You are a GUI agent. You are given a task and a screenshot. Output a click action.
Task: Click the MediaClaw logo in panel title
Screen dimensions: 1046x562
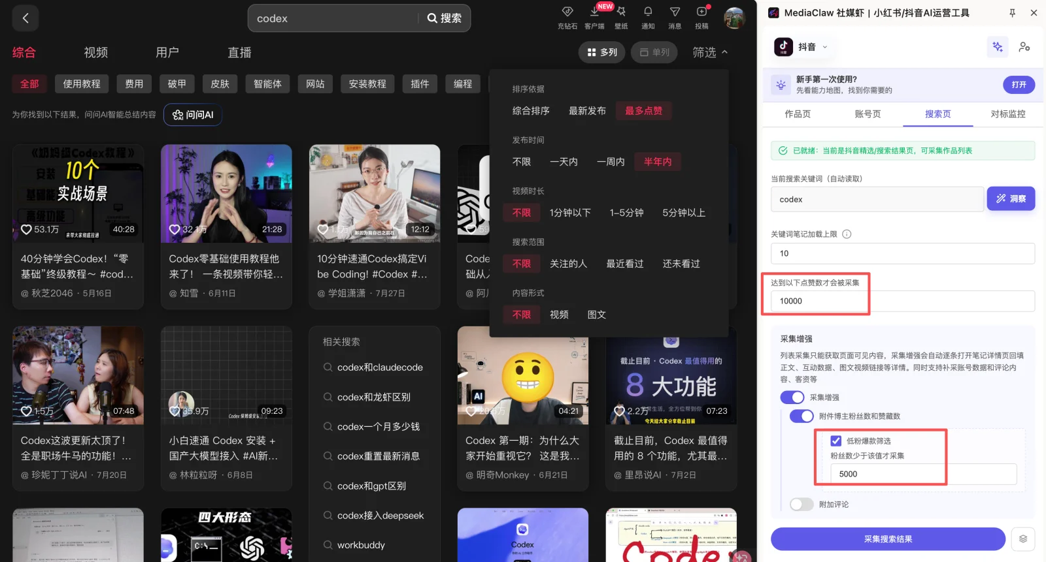click(x=773, y=12)
